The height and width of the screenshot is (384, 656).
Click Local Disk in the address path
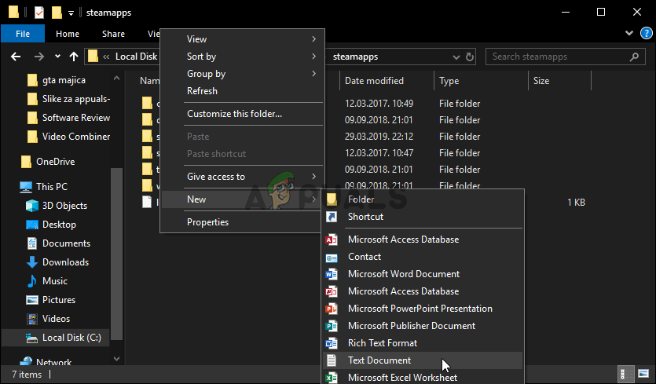[136, 57]
